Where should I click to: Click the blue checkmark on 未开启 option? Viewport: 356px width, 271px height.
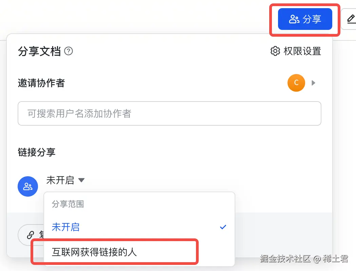(x=223, y=227)
